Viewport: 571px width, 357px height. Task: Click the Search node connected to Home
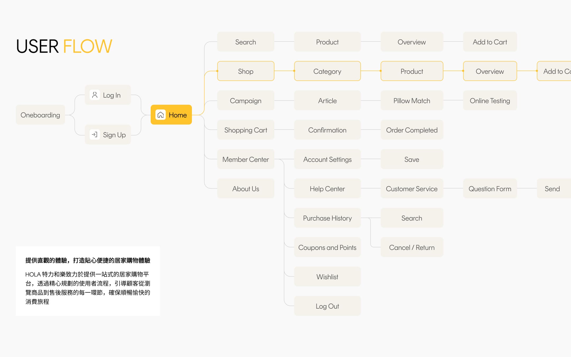click(x=246, y=42)
